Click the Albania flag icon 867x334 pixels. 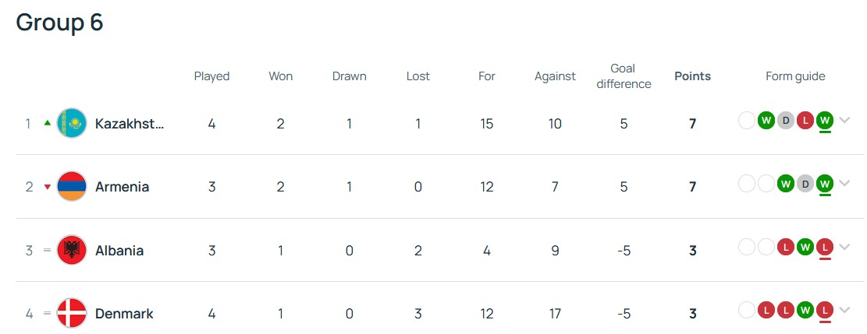pos(72,250)
